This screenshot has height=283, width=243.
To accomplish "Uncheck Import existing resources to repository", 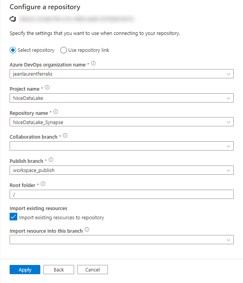I will pos(13,217).
